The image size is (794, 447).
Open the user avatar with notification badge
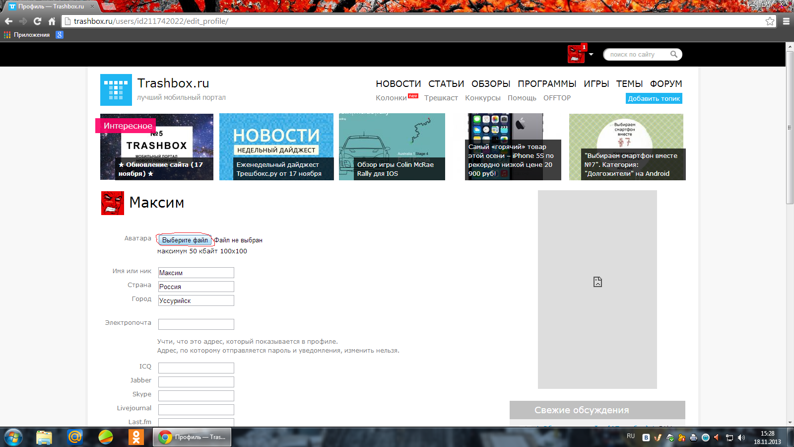click(x=576, y=54)
